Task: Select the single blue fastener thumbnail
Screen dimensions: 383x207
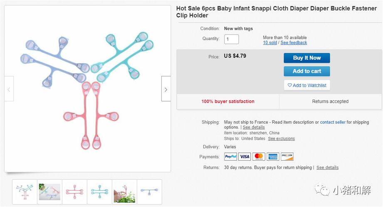Action: tap(149, 192)
